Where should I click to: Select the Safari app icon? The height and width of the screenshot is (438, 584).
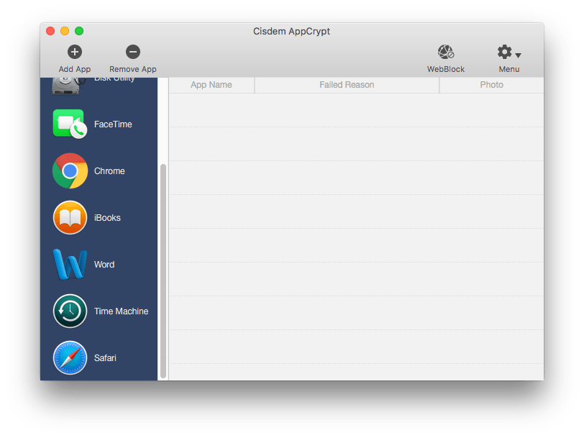tap(70, 357)
